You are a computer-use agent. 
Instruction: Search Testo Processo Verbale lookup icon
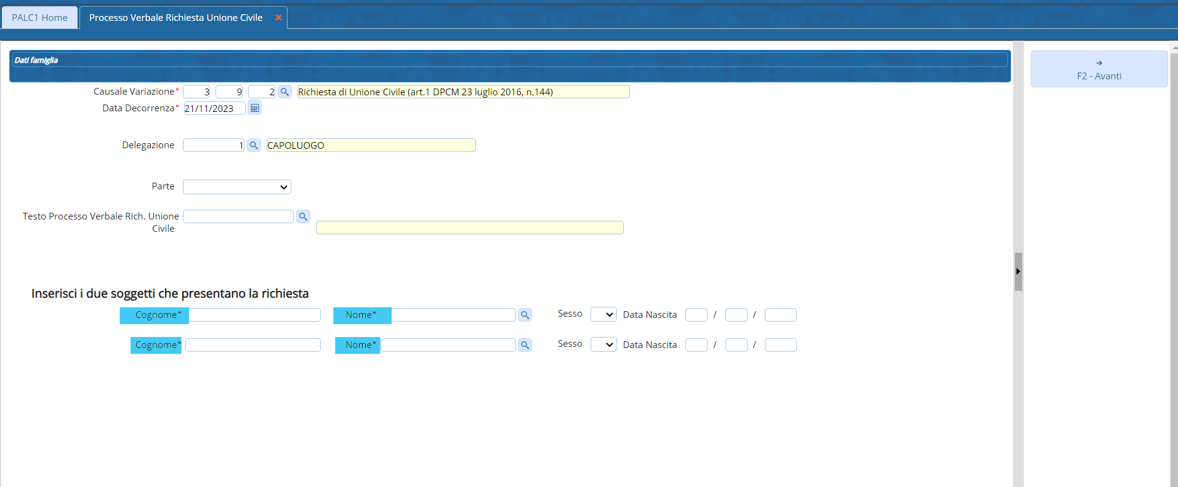[x=303, y=216]
